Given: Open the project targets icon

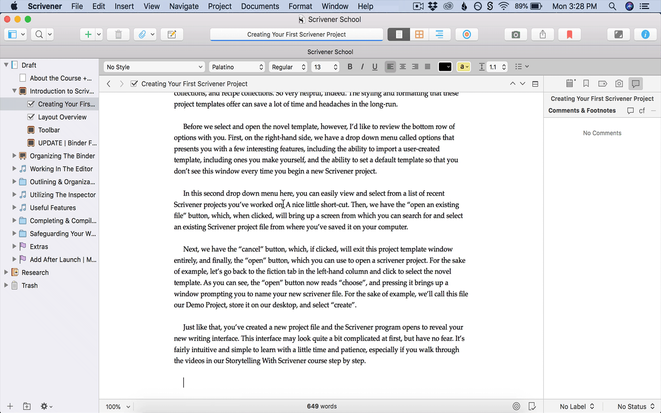Looking at the screenshot, I should [466, 35].
